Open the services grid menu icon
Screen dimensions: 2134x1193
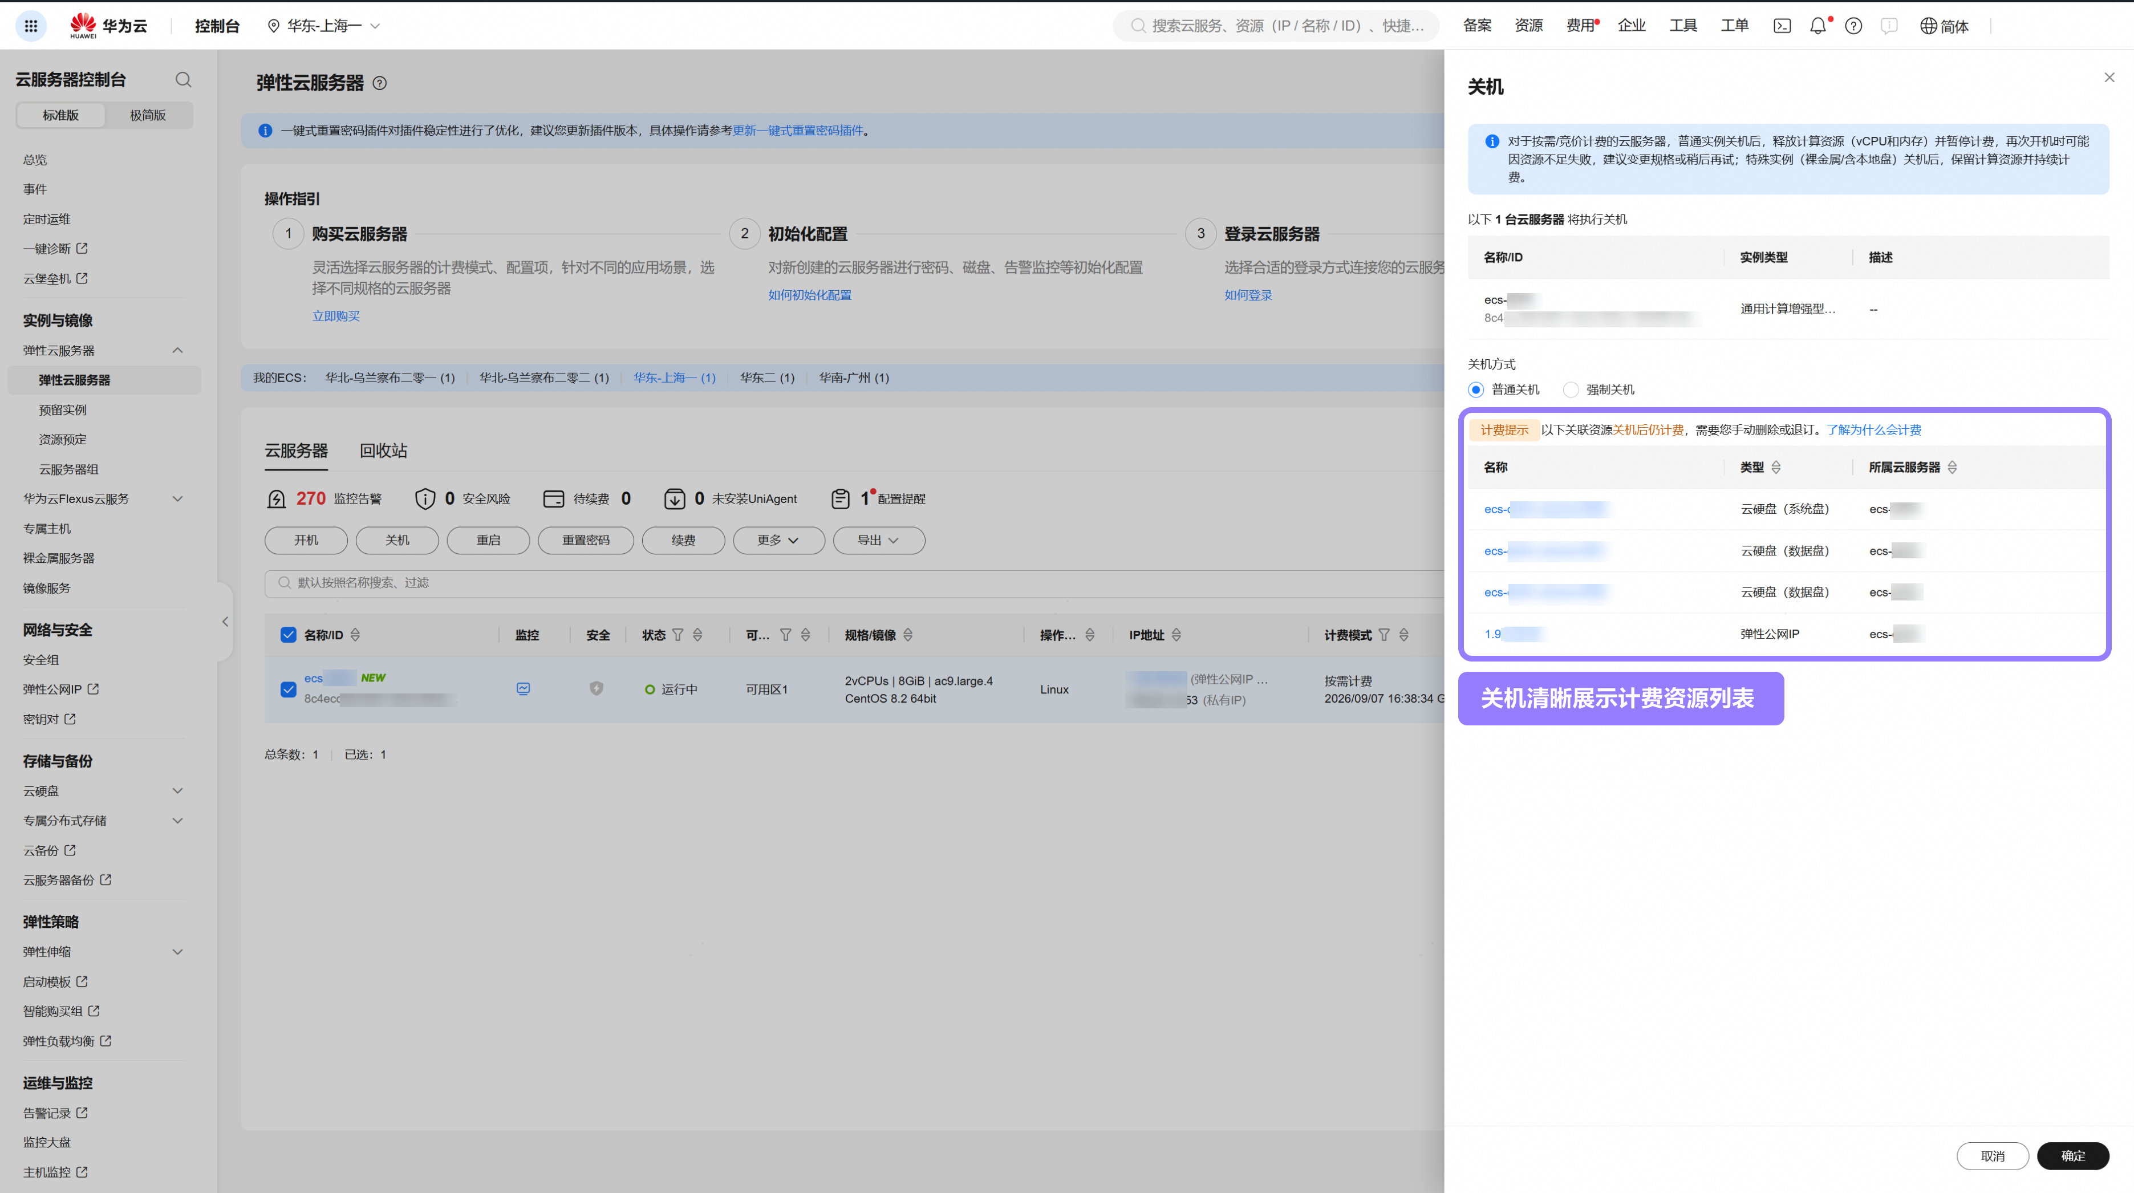(x=31, y=26)
